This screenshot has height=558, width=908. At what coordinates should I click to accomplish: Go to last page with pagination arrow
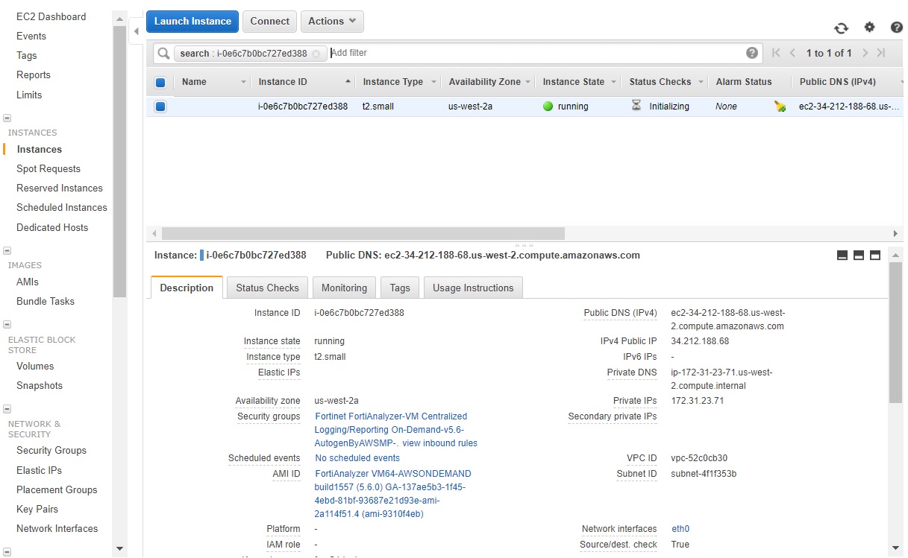880,53
